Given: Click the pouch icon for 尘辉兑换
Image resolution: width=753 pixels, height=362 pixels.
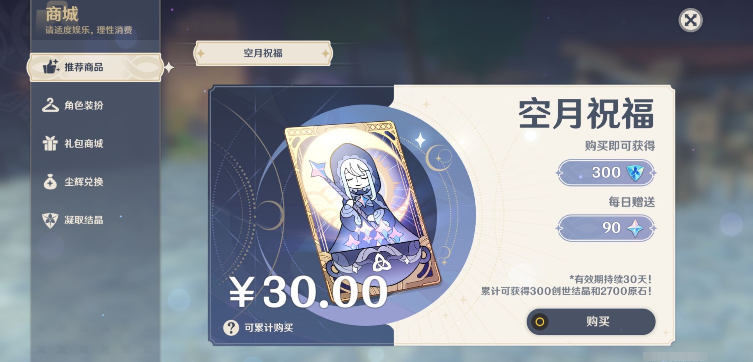Looking at the screenshot, I should click(50, 182).
